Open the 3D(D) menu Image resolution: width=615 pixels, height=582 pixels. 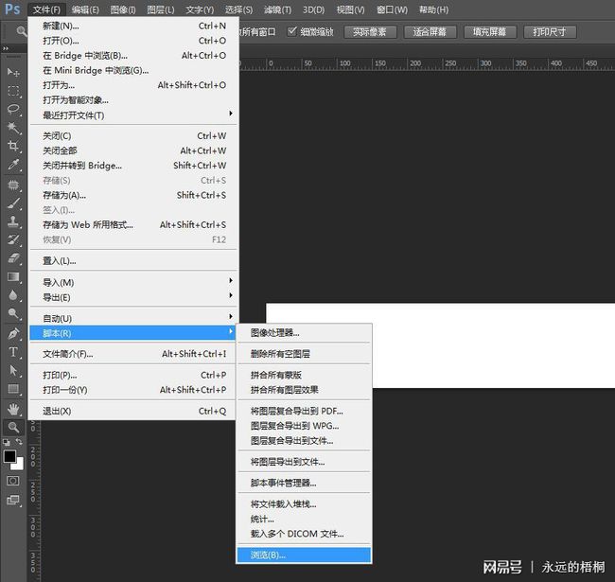(x=313, y=9)
